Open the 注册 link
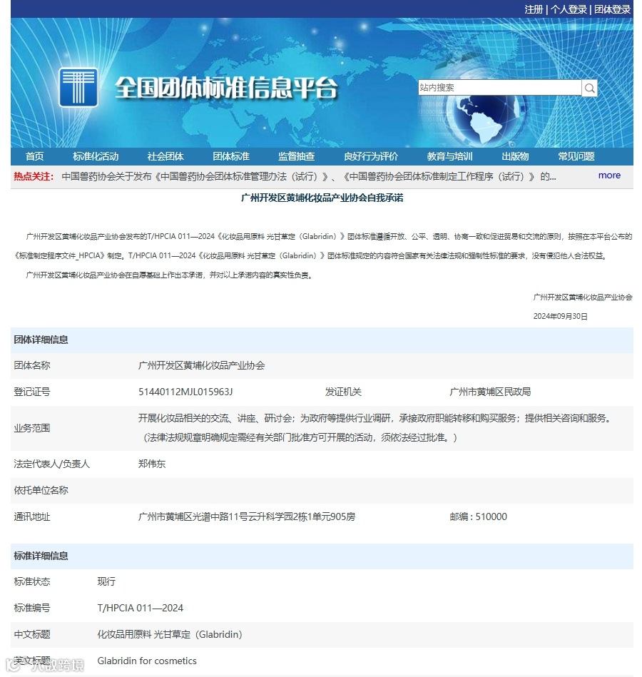 click(x=534, y=9)
